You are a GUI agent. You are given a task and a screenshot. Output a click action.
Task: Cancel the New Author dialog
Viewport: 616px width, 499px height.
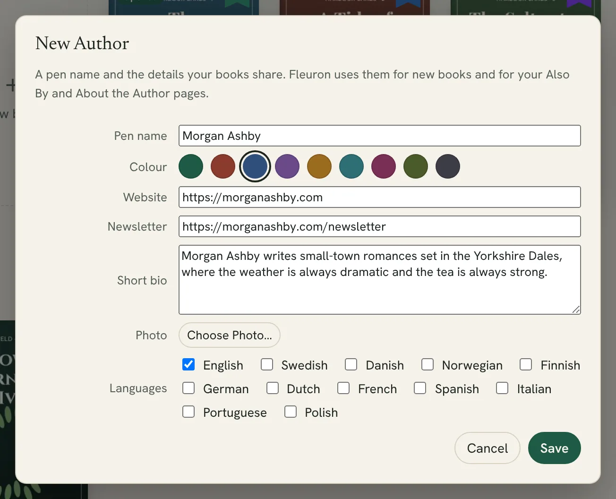pyautogui.click(x=488, y=448)
